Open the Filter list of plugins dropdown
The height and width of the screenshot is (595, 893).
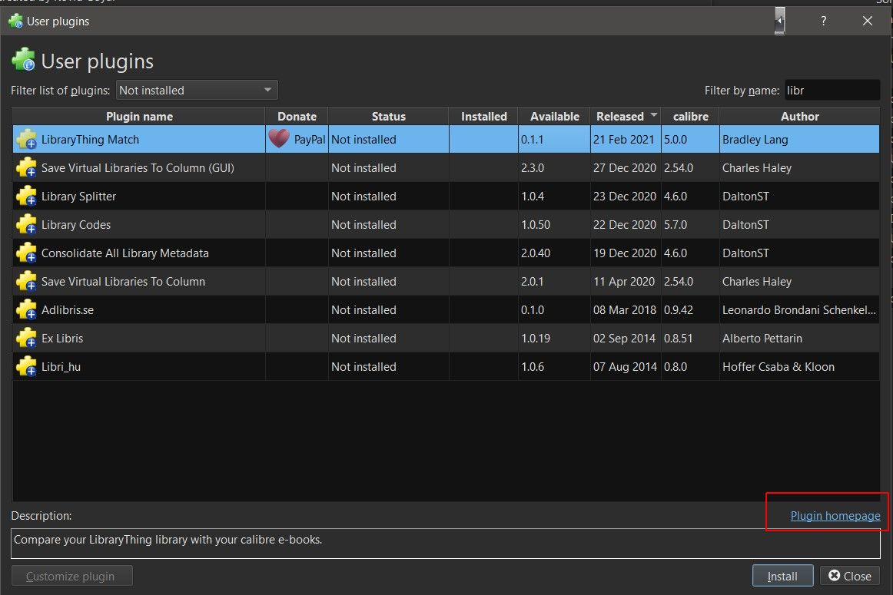tap(197, 91)
